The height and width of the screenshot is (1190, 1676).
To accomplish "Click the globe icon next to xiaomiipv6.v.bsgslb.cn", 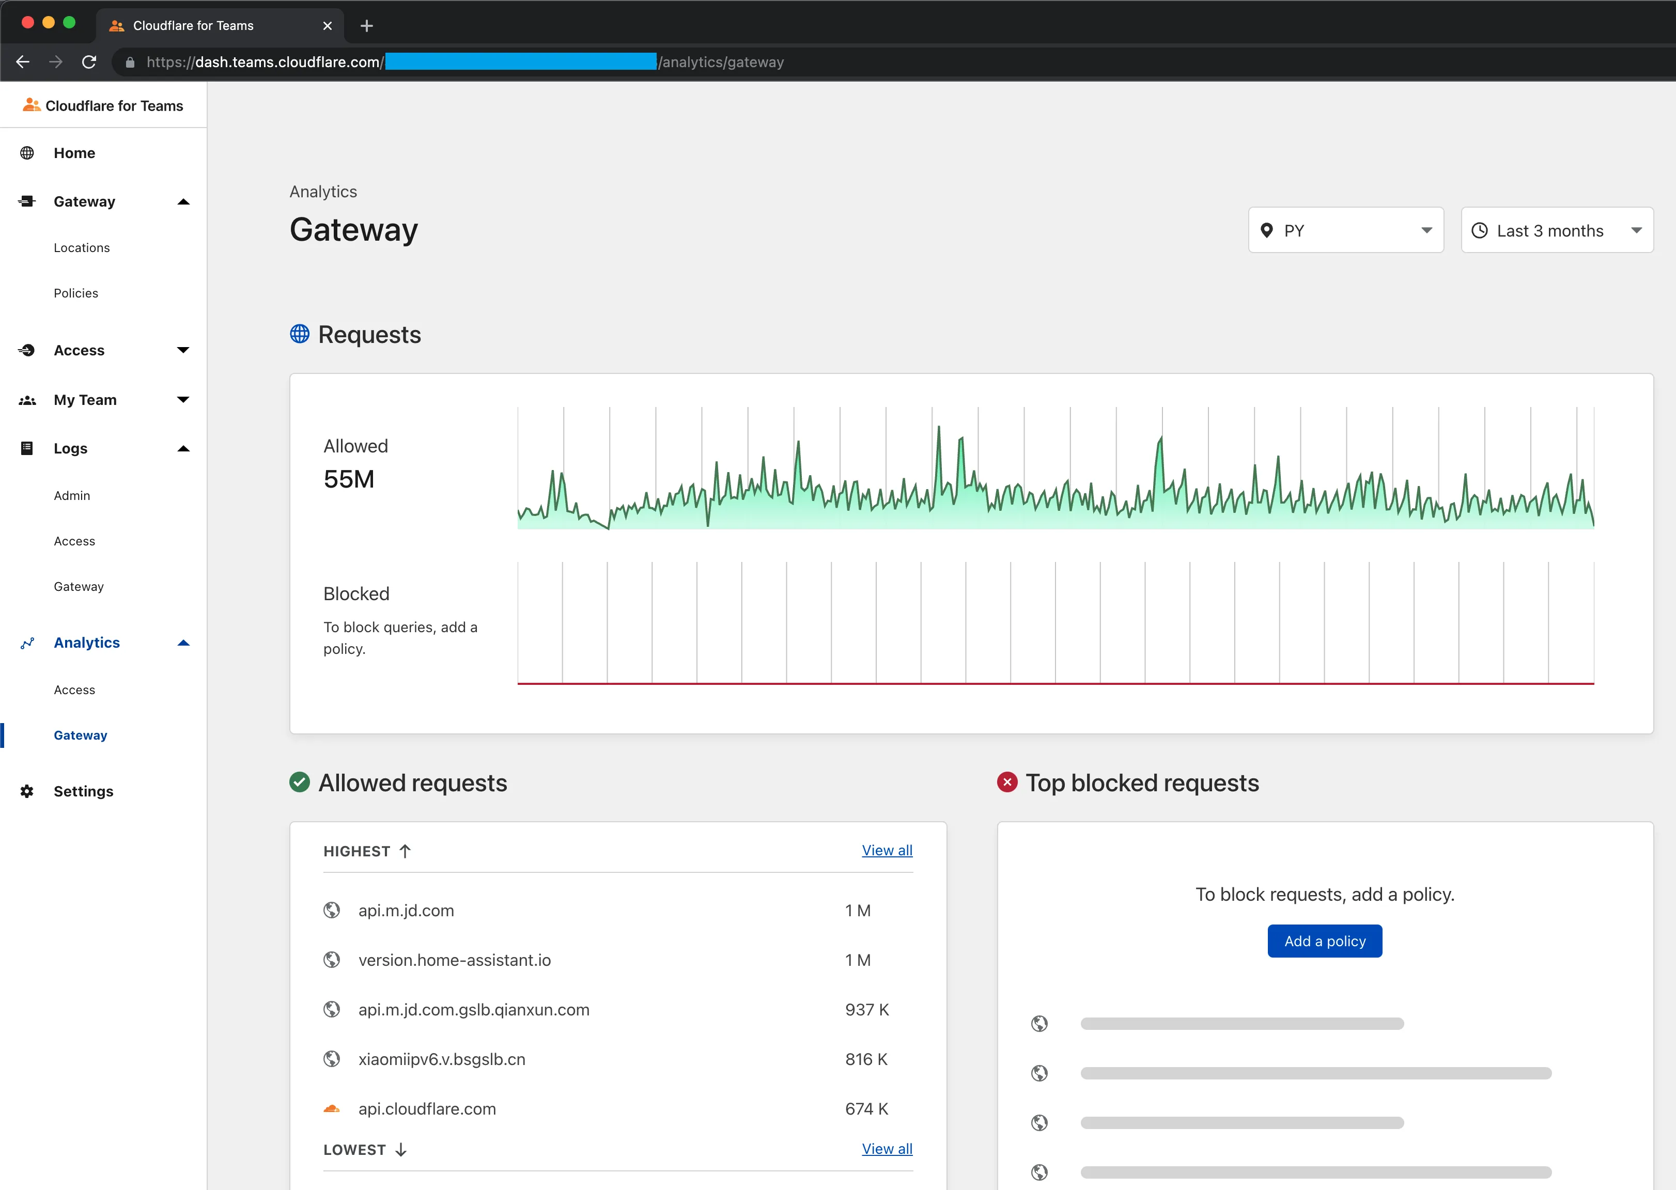I will pyautogui.click(x=332, y=1059).
